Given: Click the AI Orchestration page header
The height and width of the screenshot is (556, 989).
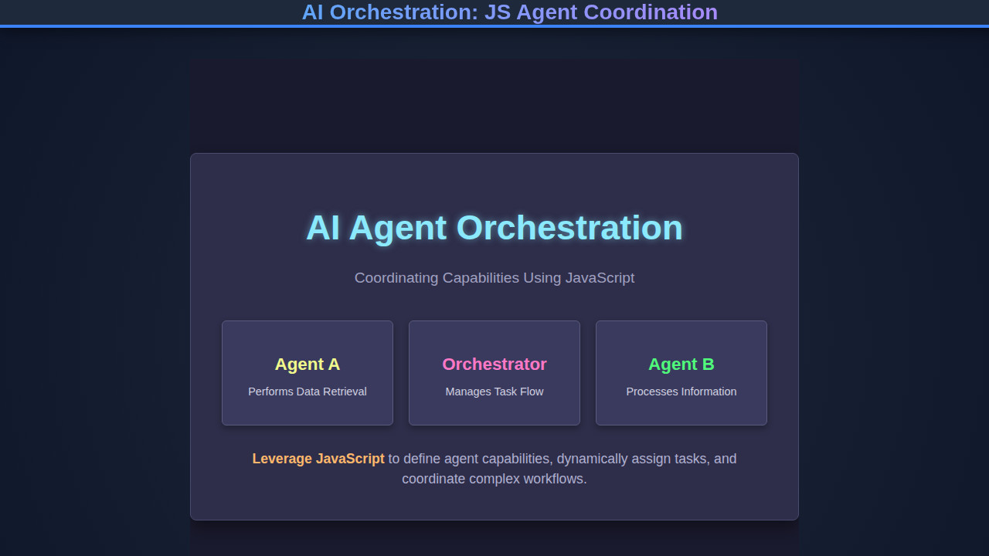Looking at the screenshot, I should click(x=510, y=12).
